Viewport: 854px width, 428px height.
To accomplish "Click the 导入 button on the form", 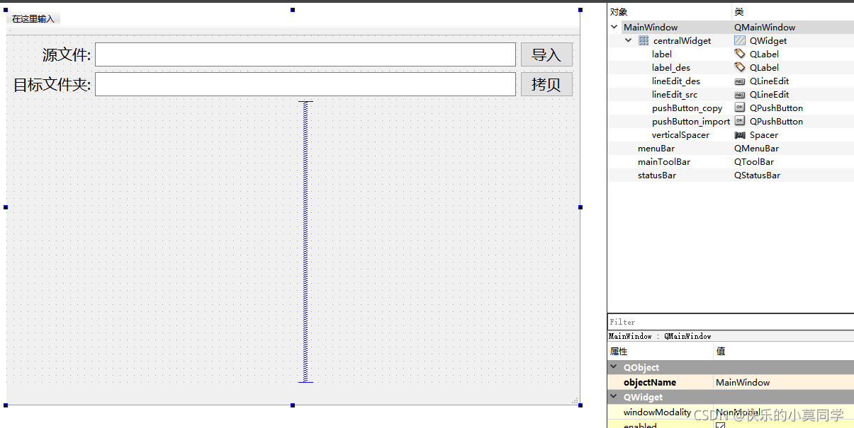I will point(546,54).
